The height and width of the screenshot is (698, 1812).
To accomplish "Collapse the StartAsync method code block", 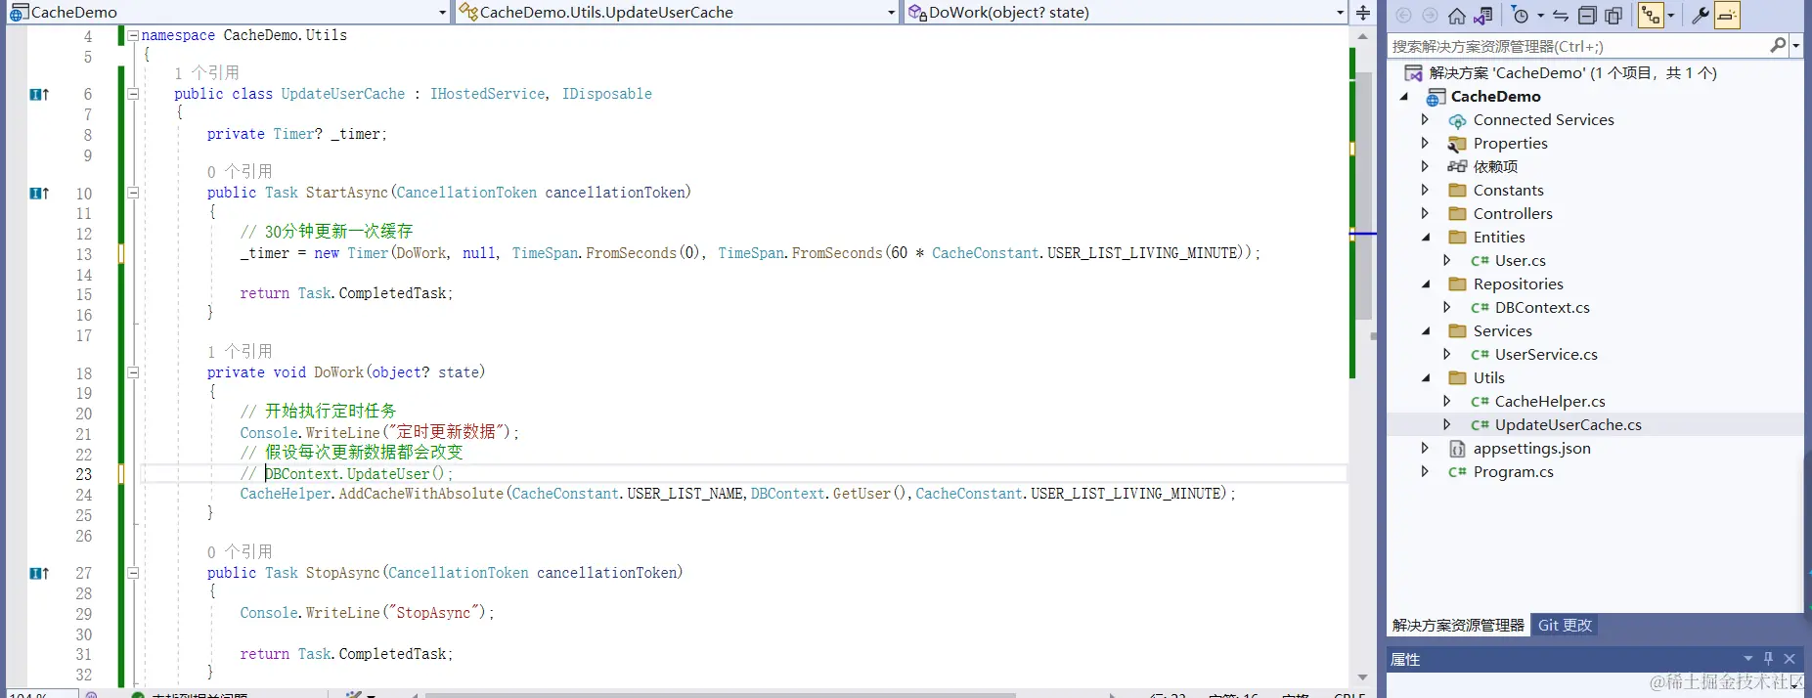I will pyautogui.click(x=133, y=193).
